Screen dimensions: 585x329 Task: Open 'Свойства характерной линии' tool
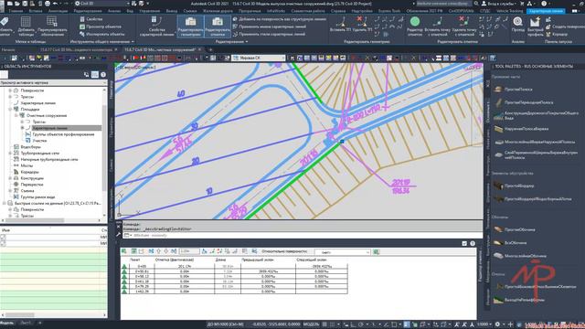pos(156,27)
